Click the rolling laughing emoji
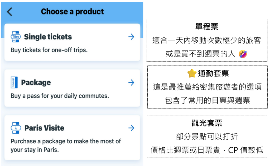The height and width of the screenshot is (166, 270). [243, 54]
